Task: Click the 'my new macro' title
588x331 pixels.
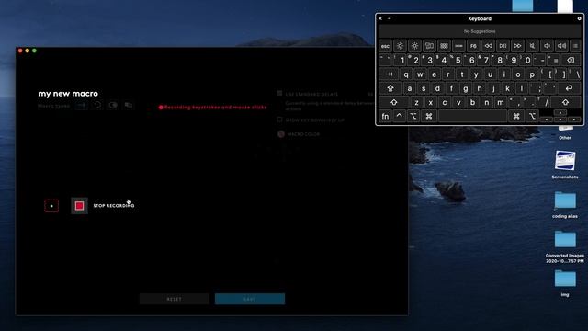Action: click(68, 94)
